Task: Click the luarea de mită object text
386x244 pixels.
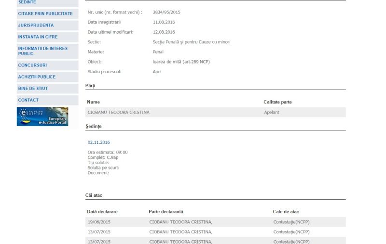Action: coord(181,62)
